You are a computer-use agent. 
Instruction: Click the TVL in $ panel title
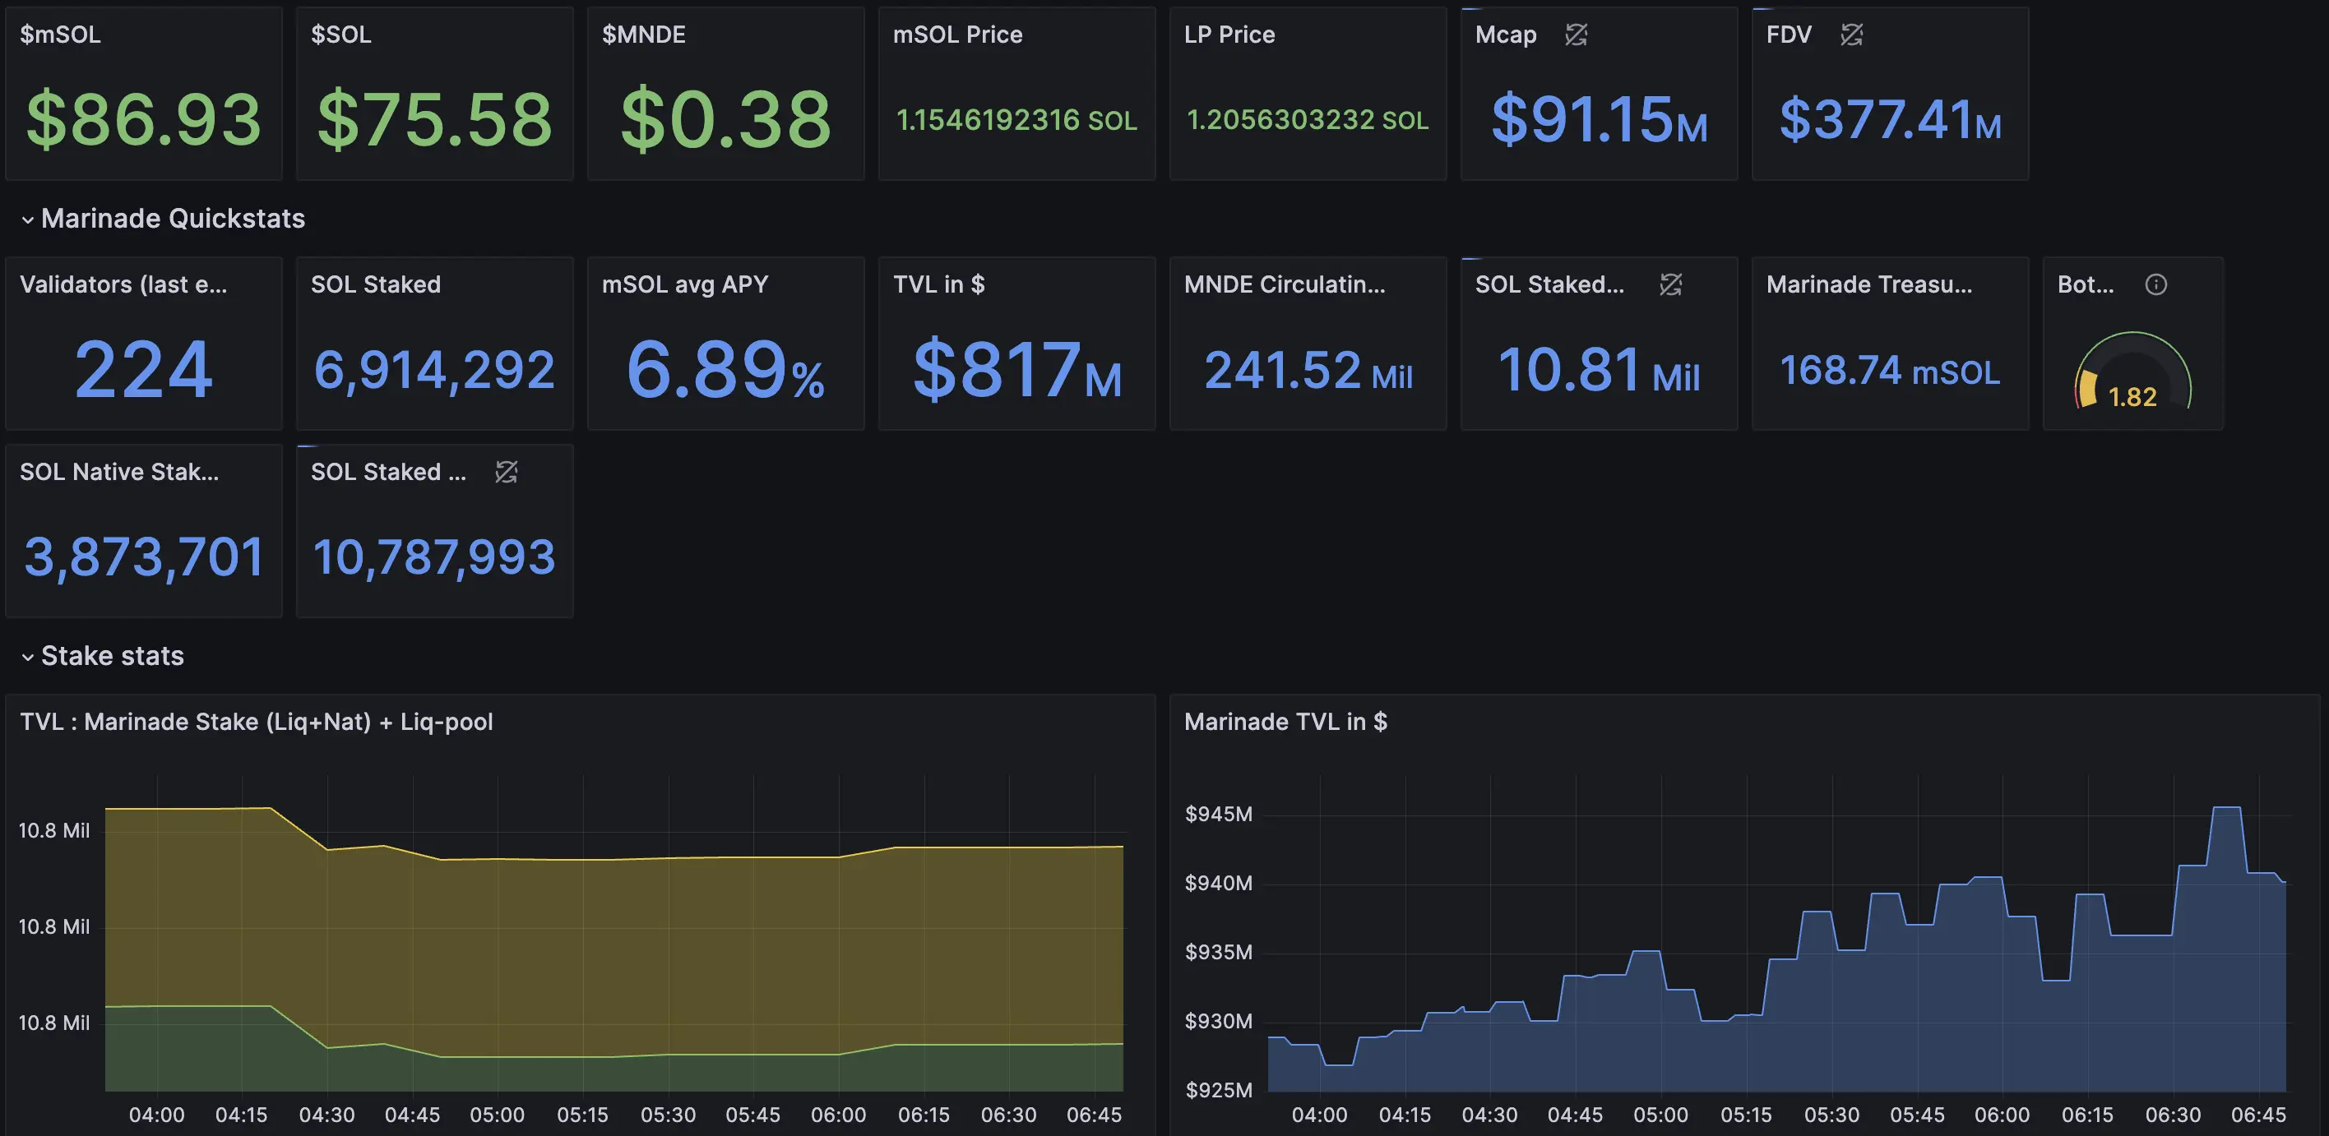938,284
